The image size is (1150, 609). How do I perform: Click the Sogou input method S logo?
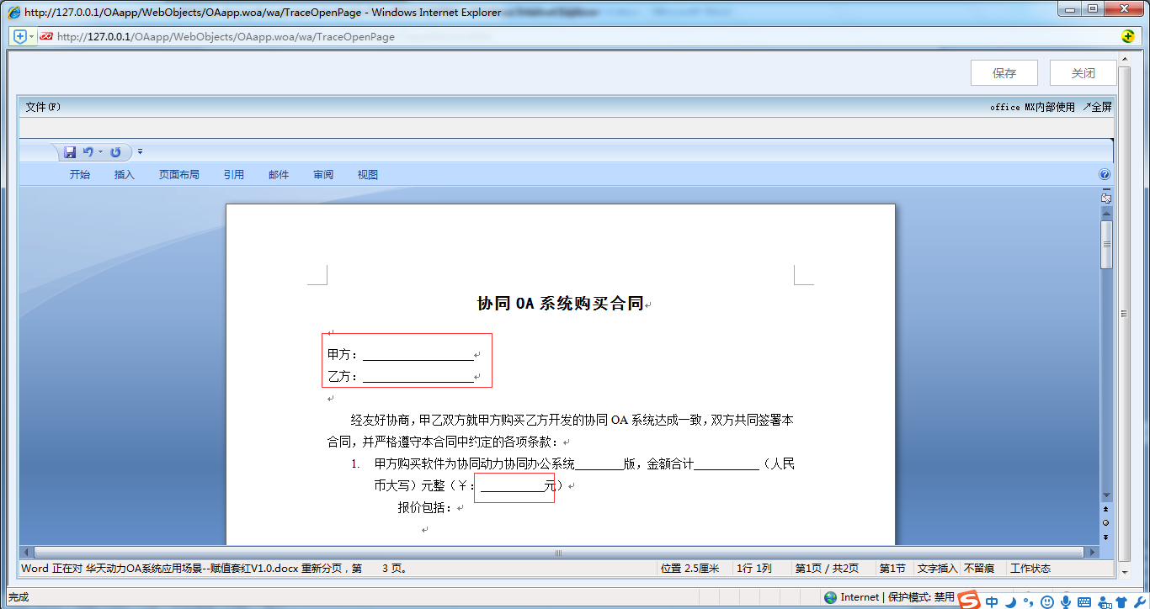click(971, 600)
